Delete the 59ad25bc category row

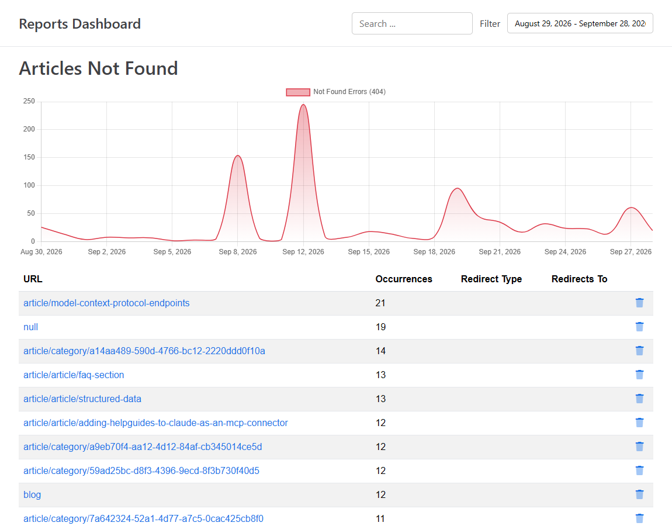tap(639, 471)
